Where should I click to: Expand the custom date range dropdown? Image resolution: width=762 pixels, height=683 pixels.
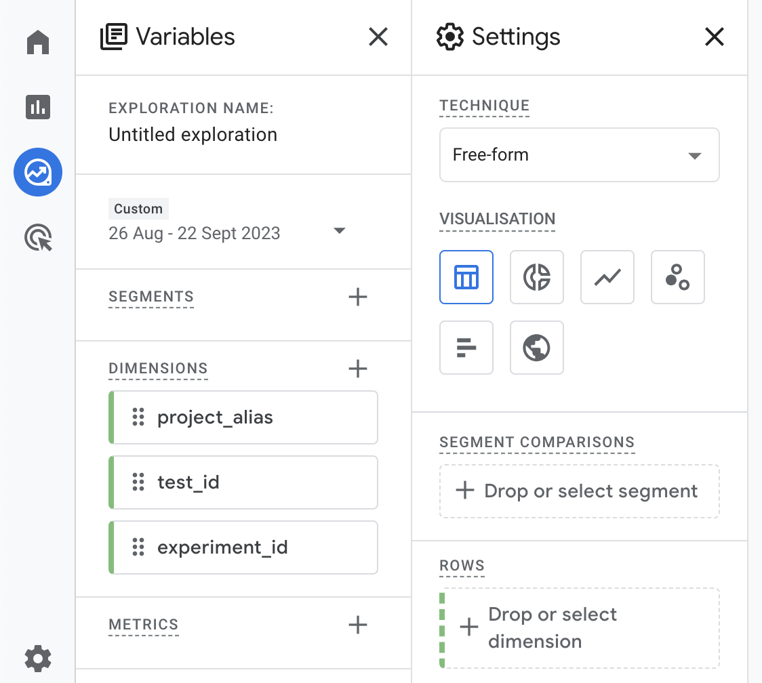tap(340, 232)
